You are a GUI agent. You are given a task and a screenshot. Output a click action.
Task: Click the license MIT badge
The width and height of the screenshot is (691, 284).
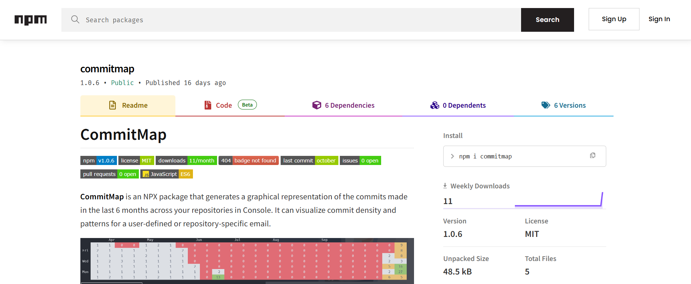(x=136, y=161)
